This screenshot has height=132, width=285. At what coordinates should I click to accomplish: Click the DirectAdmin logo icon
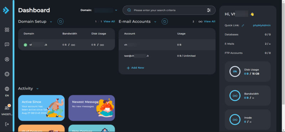pos(6,10)
